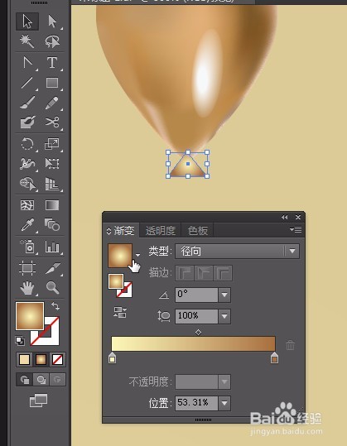The height and width of the screenshot is (446, 347).
Task: Switch to the 色板 tab
Action: [198, 230]
